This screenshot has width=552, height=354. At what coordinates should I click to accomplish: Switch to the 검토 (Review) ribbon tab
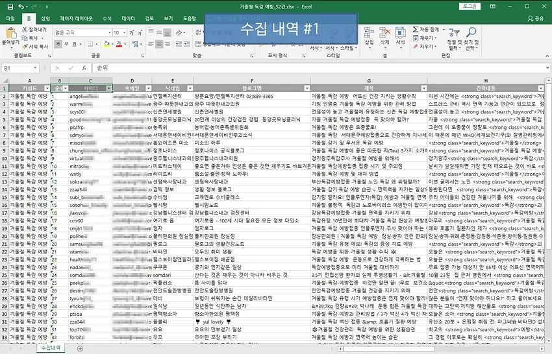pyautogui.click(x=149, y=18)
